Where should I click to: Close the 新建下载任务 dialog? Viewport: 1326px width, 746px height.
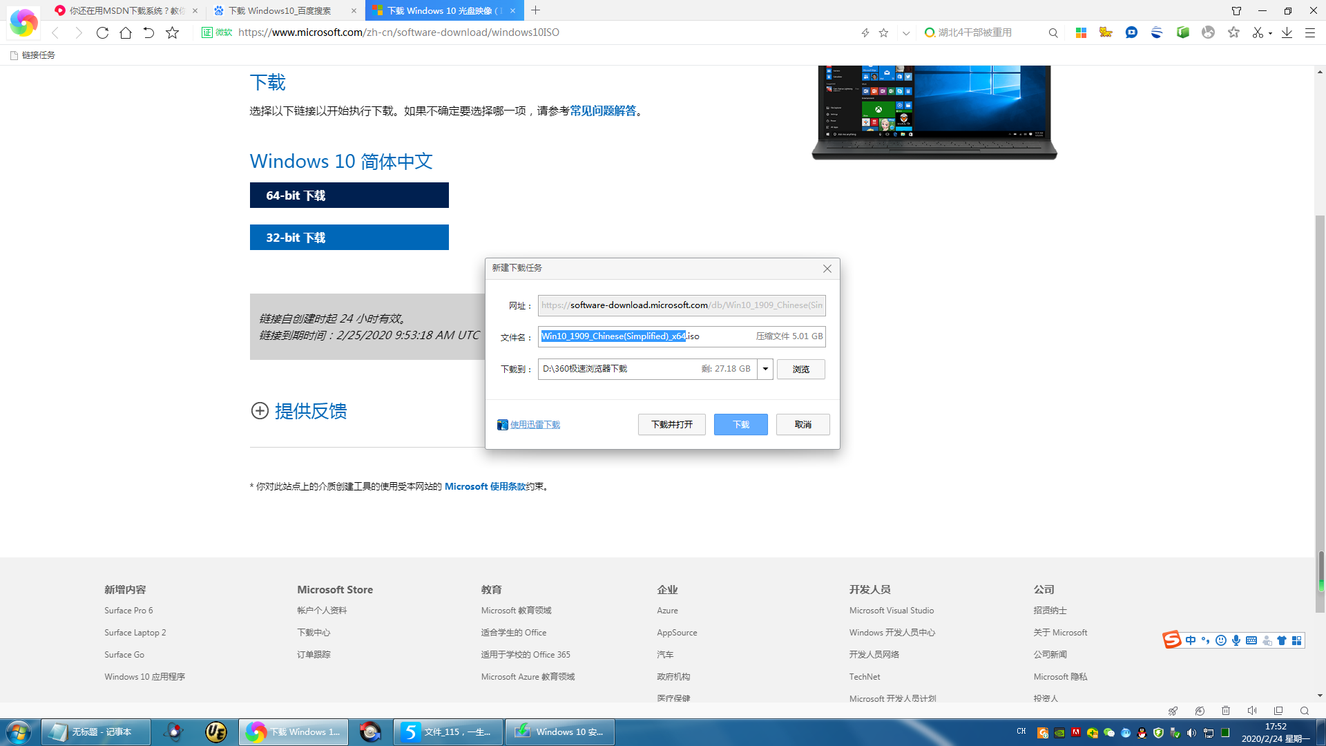tap(827, 269)
